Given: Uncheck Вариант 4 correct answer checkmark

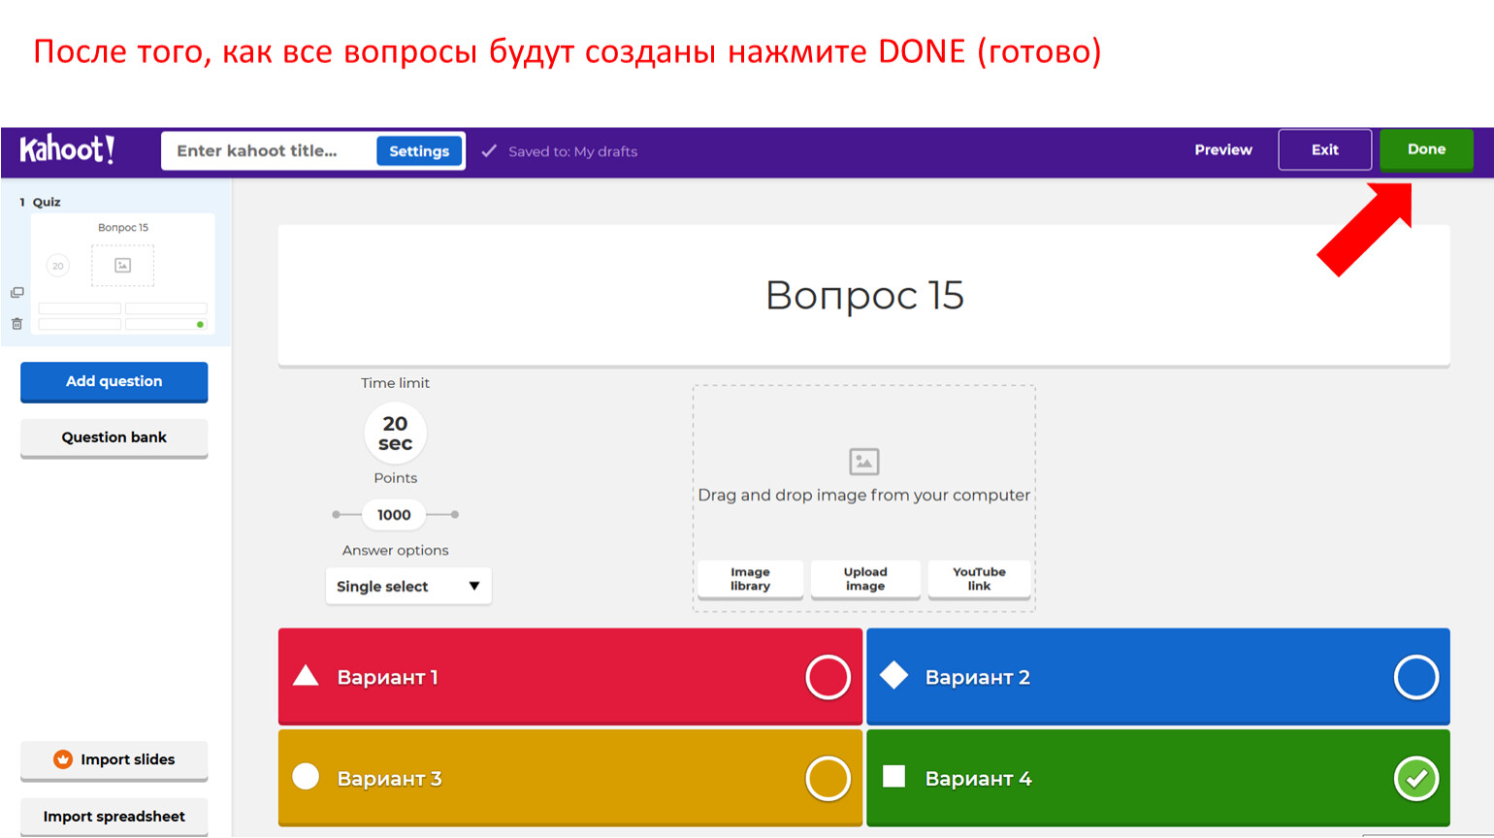Looking at the screenshot, I should [1415, 778].
